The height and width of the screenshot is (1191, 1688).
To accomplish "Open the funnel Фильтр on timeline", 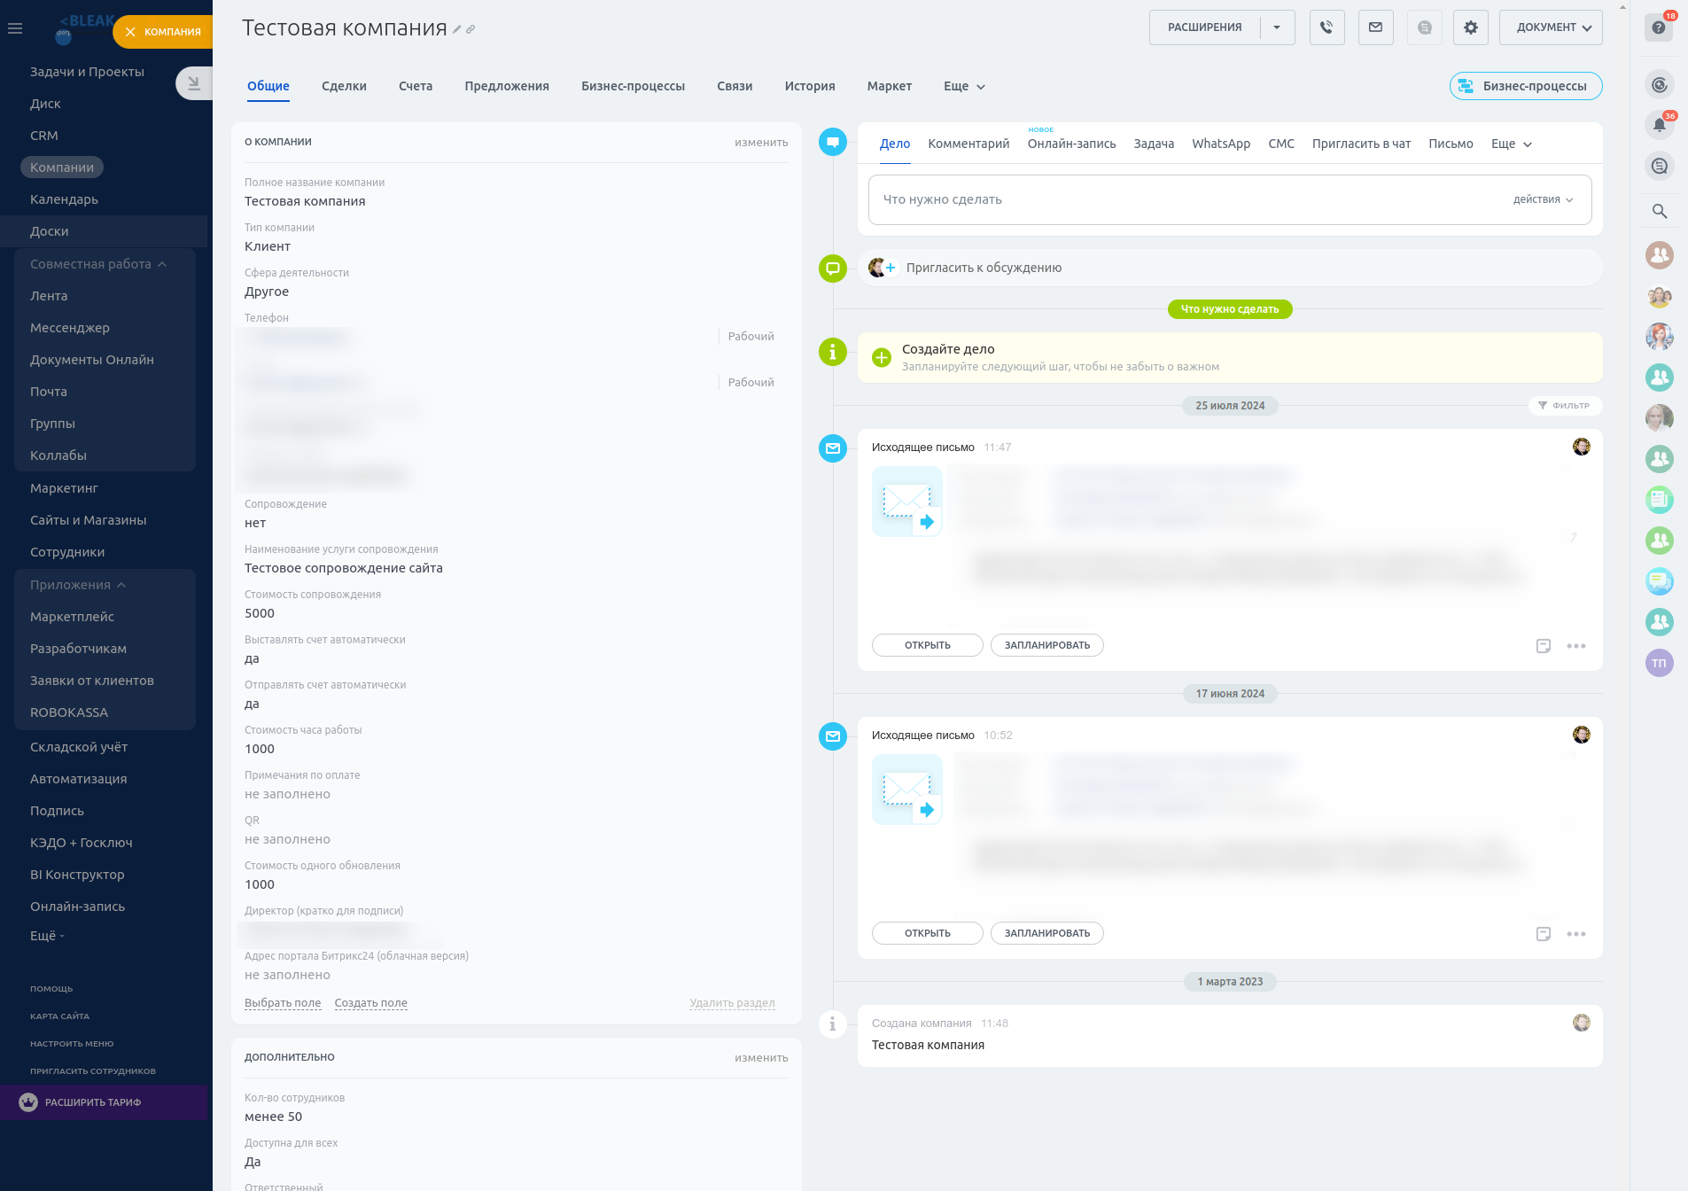I will point(1564,406).
